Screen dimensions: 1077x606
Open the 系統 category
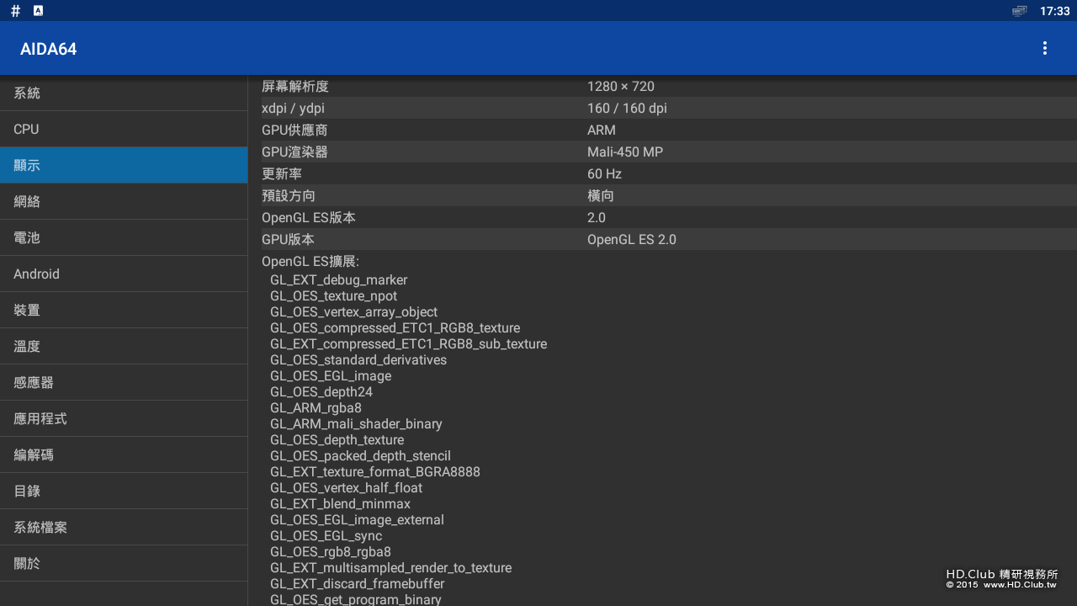(124, 93)
